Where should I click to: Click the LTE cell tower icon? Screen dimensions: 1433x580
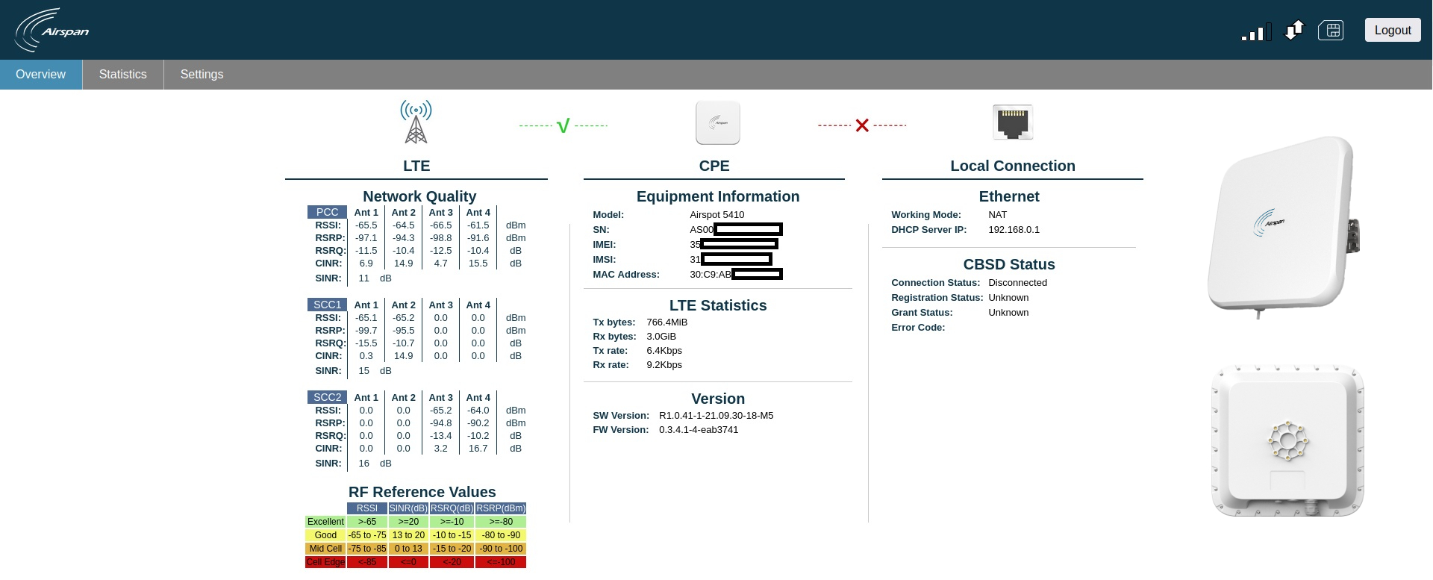click(416, 122)
